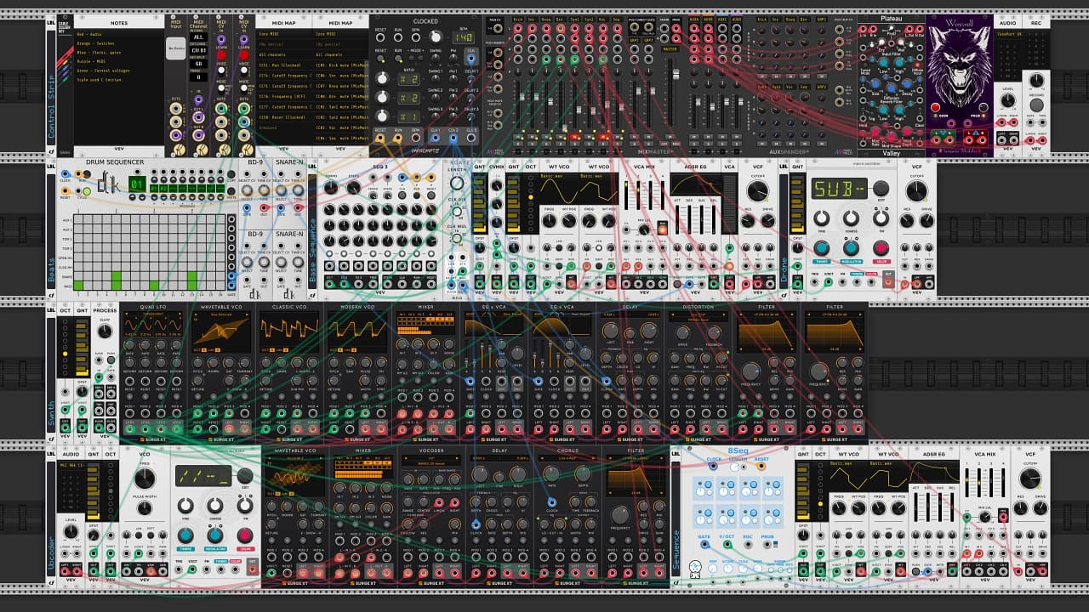
Task: Click the MASTER label in MixMaster
Action: pos(670,49)
